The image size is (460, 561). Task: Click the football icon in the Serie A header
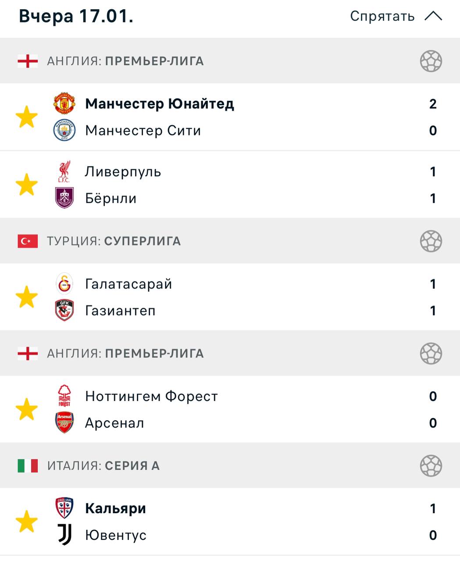point(431,465)
